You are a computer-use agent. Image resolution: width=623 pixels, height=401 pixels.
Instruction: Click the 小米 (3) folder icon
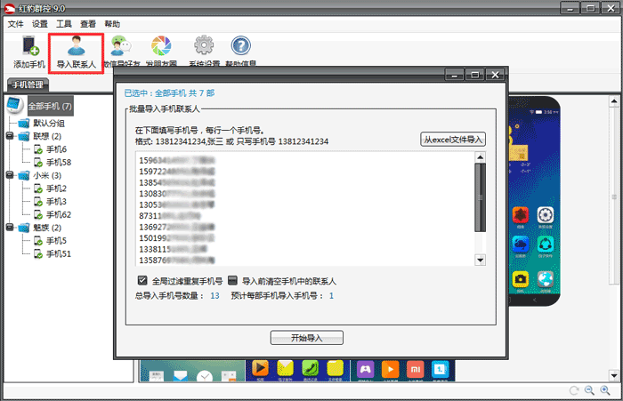[x=23, y=175]
